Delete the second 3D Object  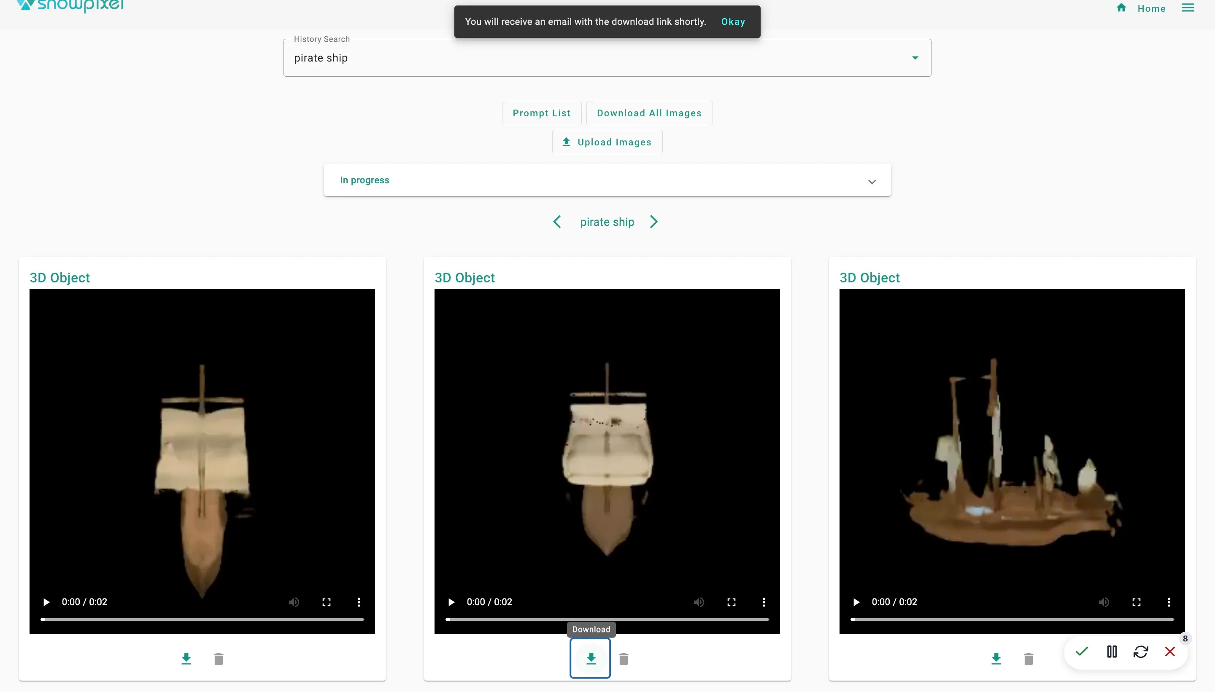point(624,659)
